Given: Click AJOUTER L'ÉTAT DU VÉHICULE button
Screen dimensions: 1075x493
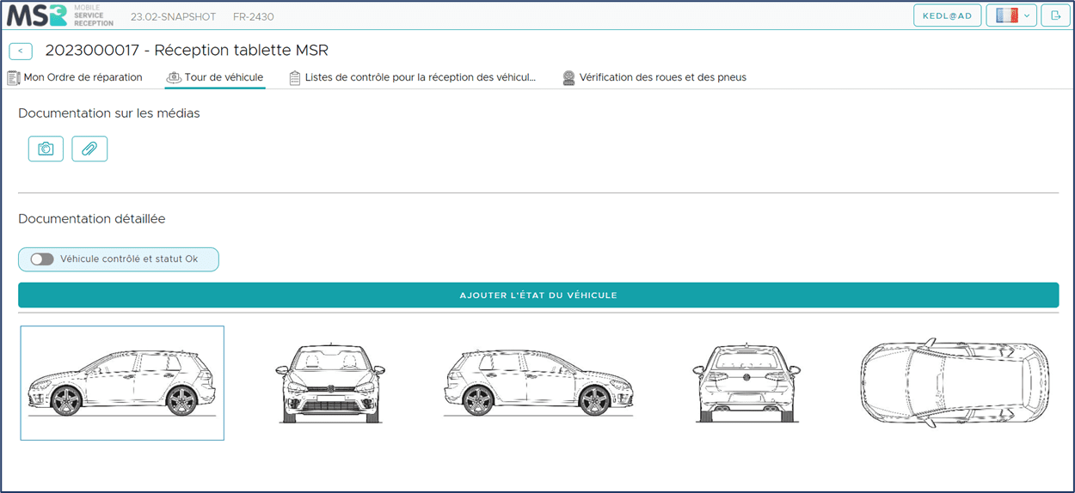Looking at the screenshot, I should [538, 295].
